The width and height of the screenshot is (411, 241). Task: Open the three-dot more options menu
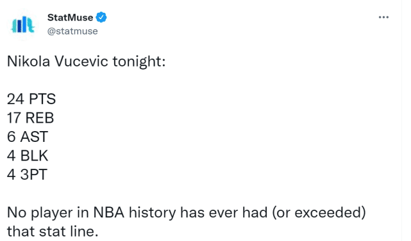(x=383, y=17)
